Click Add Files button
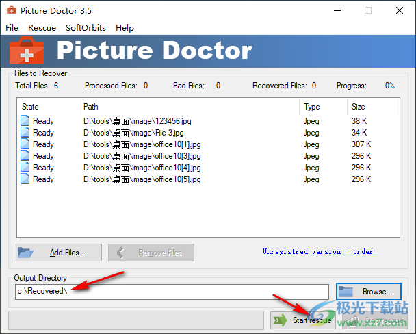The width and height of the screenshot is (416, 334). click(59, 253)
